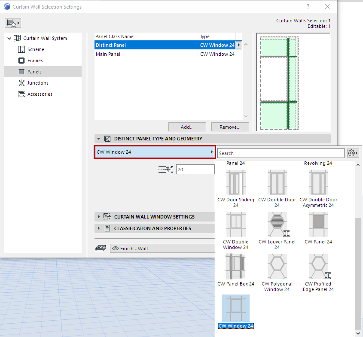Choose the CW Louver Panel 24 thumbnail
This screenshot has width=363, height=337.
(x=277, y=225)
